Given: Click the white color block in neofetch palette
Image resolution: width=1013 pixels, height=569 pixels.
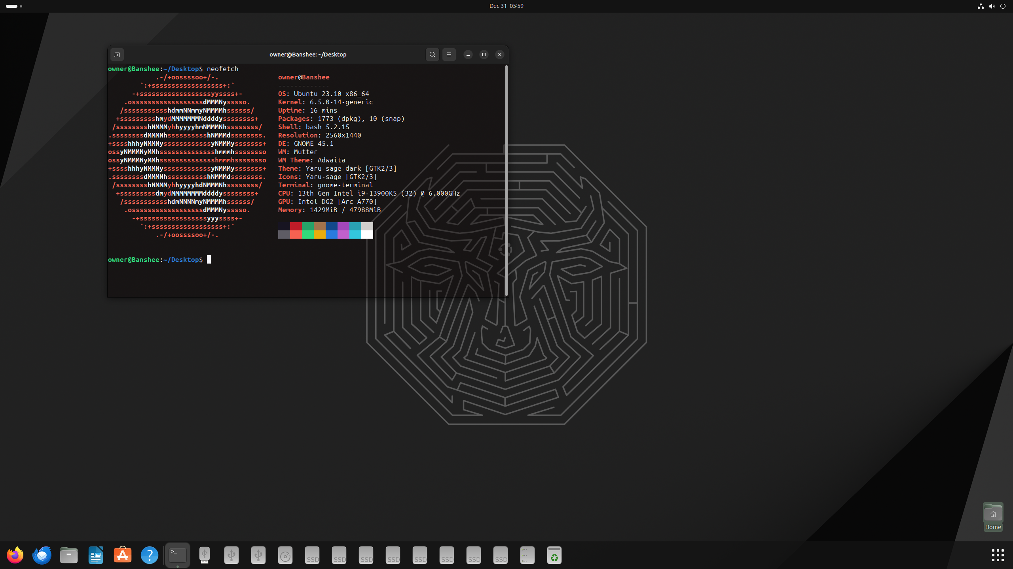Looking at the screenshot, I should point(367,235).
